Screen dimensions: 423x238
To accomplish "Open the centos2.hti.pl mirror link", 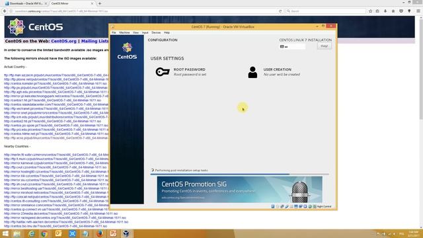I will pyautogui.click(x=52, y=121).
